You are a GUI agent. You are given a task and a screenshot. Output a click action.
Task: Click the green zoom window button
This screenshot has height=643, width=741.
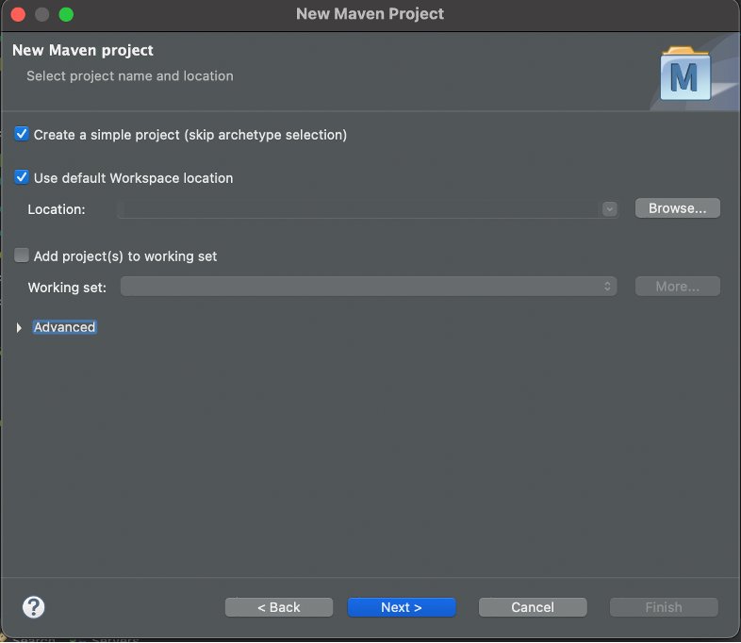click(x=66, y=14)
